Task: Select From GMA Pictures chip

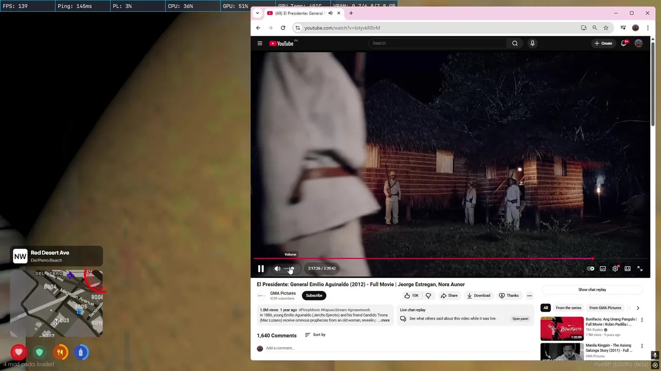Action: tap(605, 308)
